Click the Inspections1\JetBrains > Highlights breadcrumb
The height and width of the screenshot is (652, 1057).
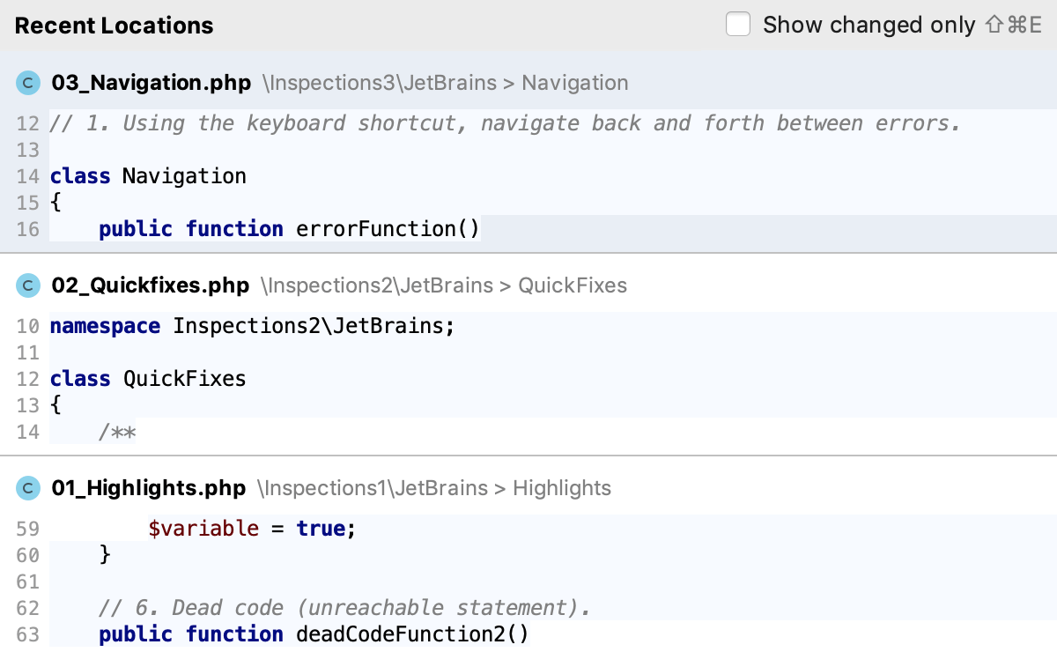pos(434,489)
